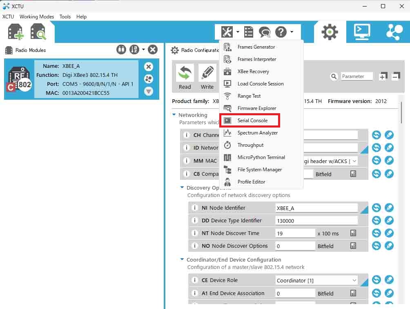This screenshot has width=410, height=309.
Task: Show info for NI Node Identifier
Action: click(x=194, y=208)
